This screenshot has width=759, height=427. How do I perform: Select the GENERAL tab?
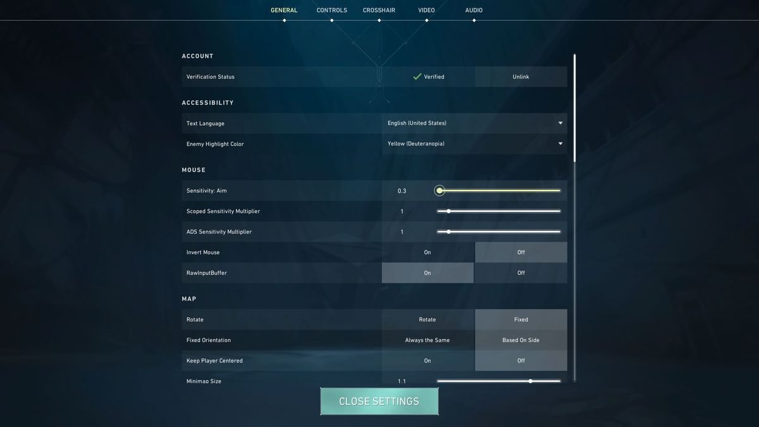click(284, 9)
